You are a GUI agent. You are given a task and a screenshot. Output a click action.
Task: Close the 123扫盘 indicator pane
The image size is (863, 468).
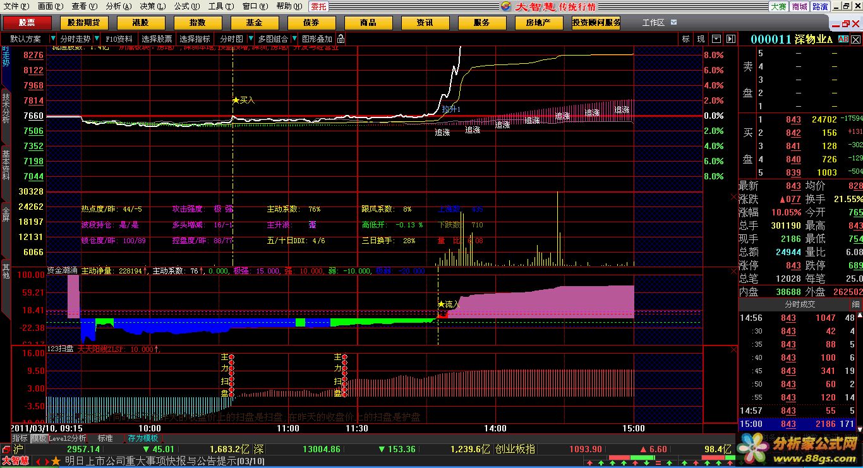point(733,349)
